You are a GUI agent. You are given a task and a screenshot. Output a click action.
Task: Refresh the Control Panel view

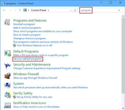click(x=75, y=10)
